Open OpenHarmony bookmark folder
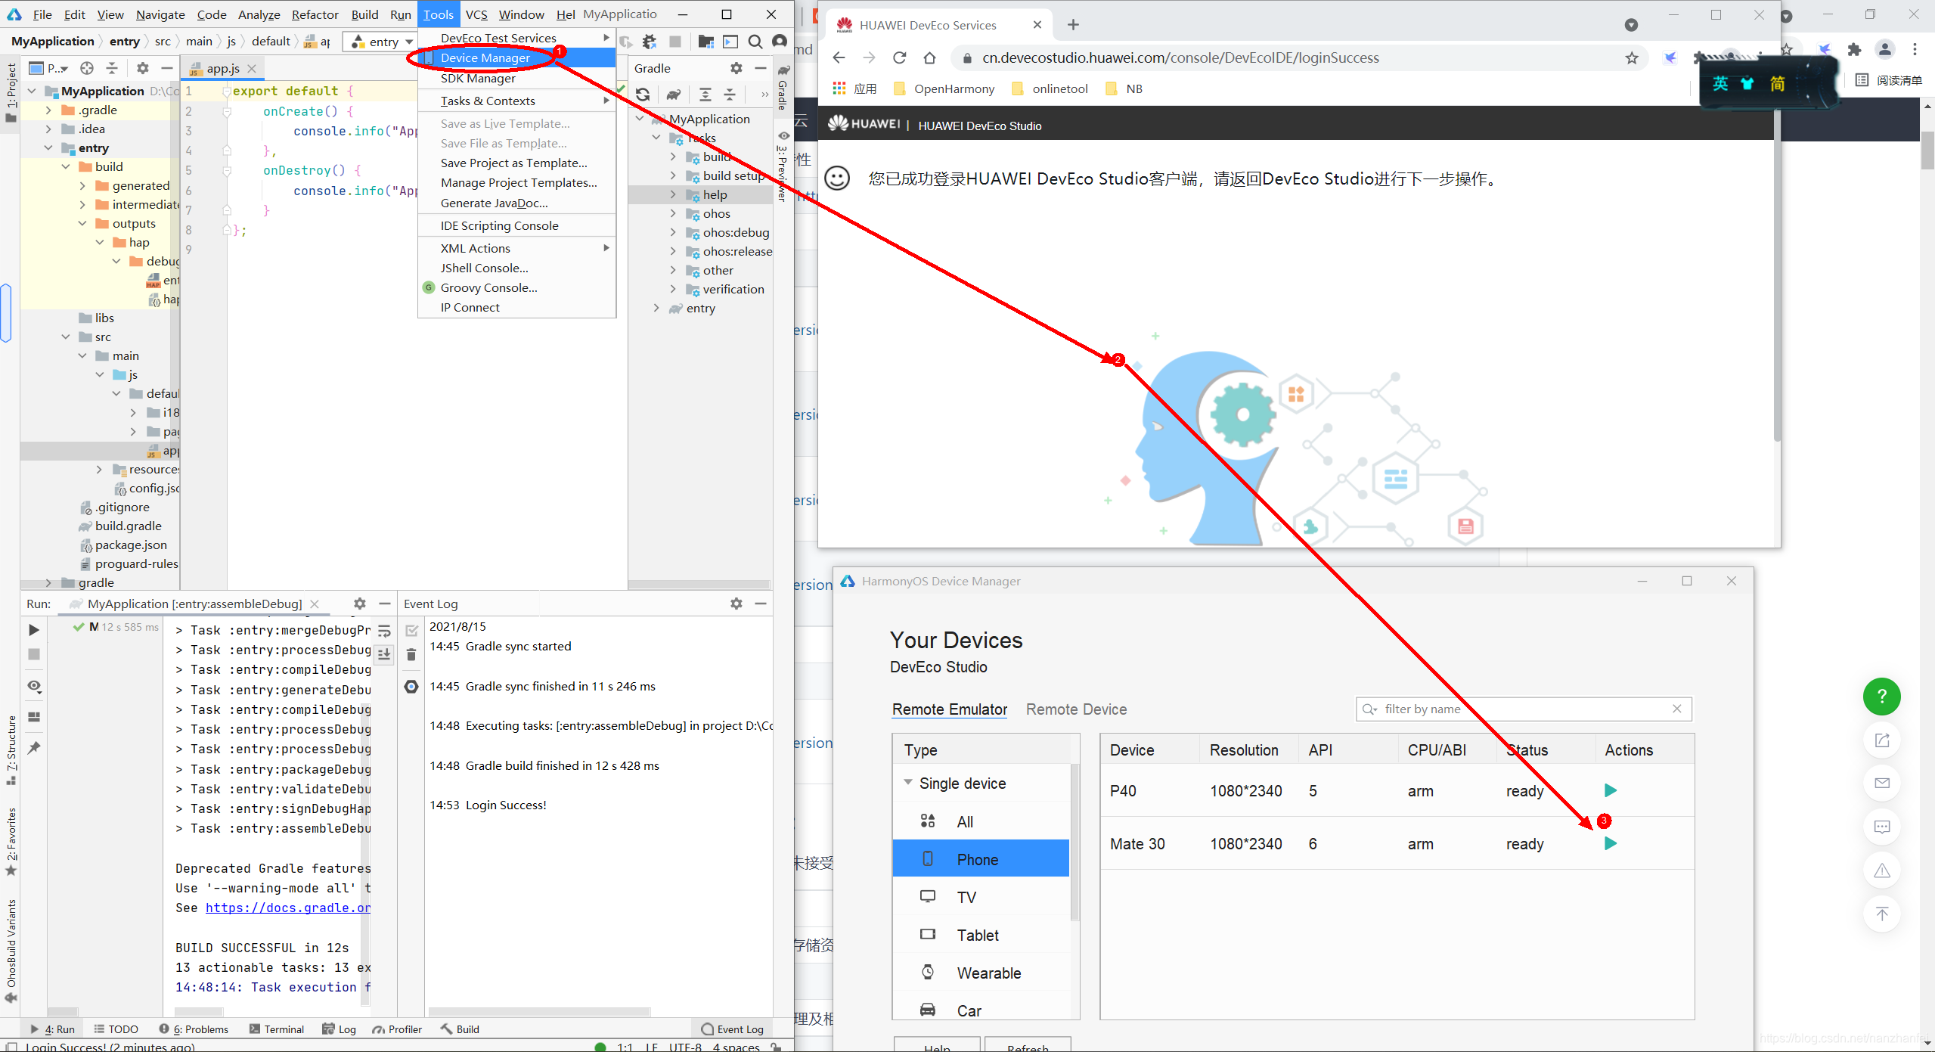The image size is (1935, 1052). click(944, 88)
